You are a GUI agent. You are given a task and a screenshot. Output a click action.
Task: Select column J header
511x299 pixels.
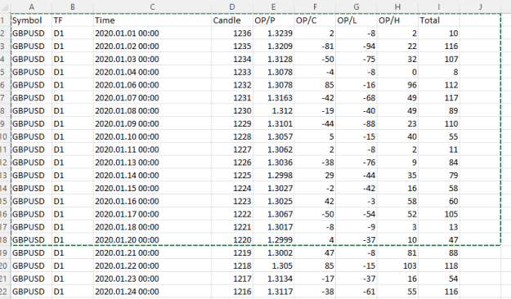pyautogui.click(x=480, y=7)
